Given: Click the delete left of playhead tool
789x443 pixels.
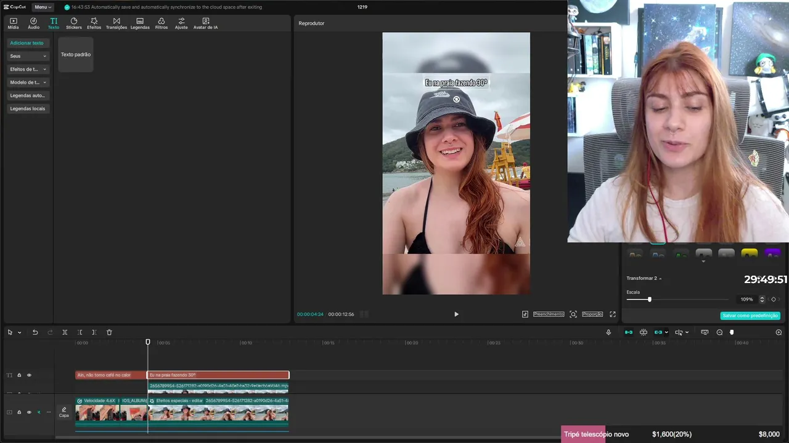Looking at the screenshot, I should point(80,332).
